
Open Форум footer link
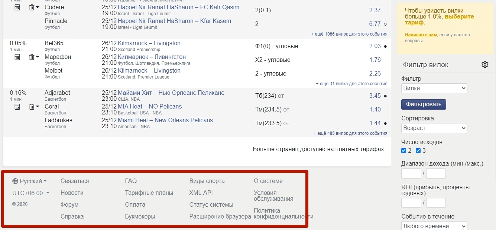coord(69,205)
